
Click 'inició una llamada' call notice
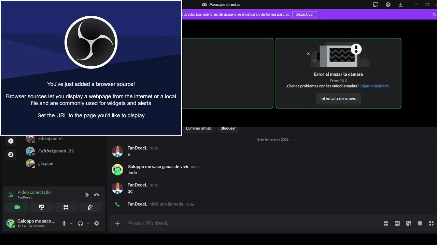[x=166, y=204]
